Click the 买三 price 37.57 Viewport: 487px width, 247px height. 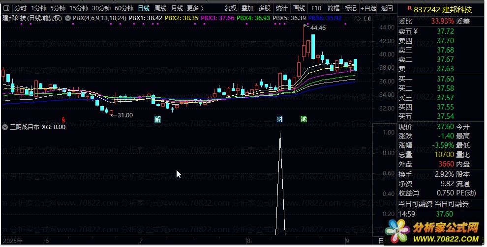(x=445, y=98)
